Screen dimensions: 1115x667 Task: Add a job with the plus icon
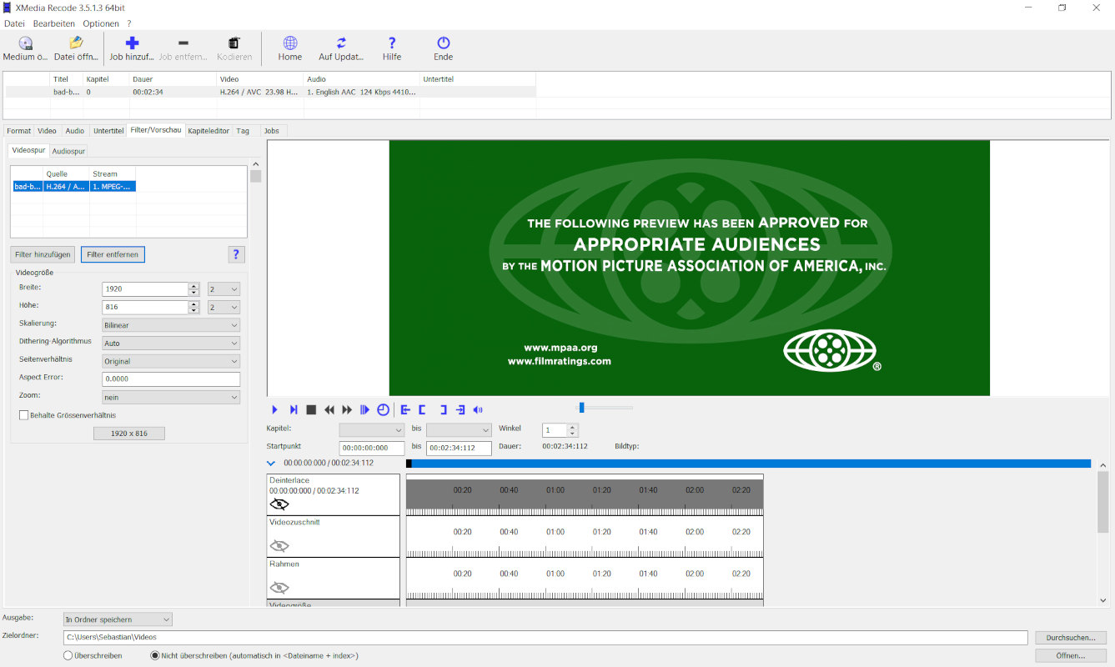tap(132, 43)
